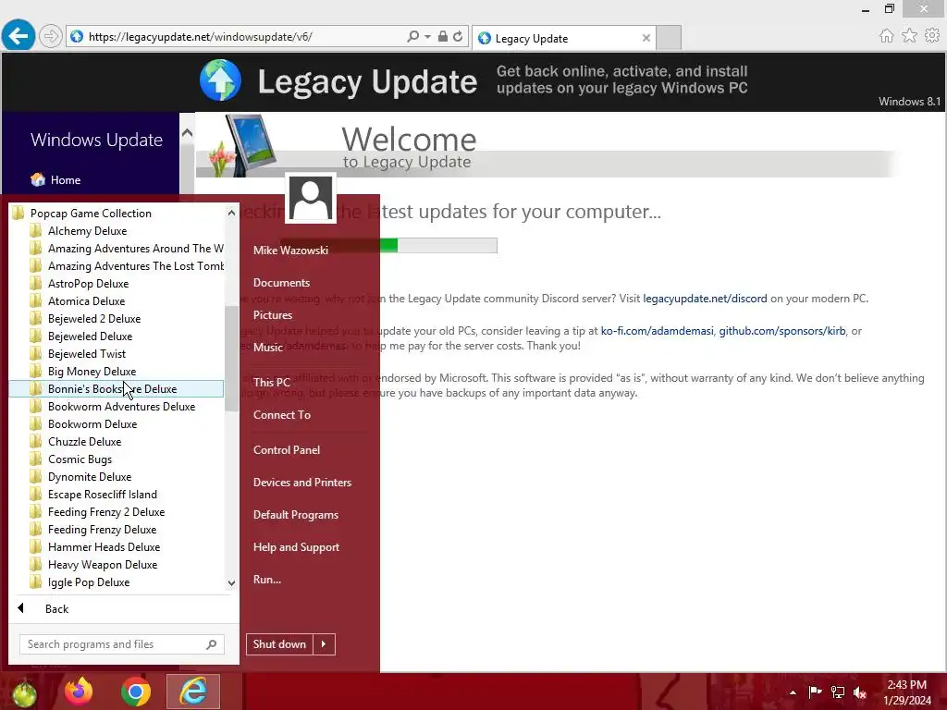The image size is (947, 710).
Task: Open Favorites star icon
Action: click(909, 36)
